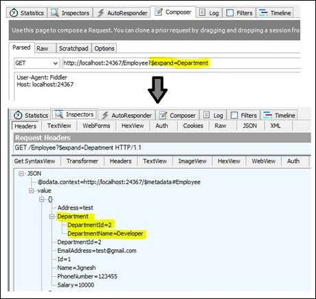The width and height of the screenshot is (316, 299).
Task: Open the Log tab in the upper panel
Action: click(x=209, y=12)
